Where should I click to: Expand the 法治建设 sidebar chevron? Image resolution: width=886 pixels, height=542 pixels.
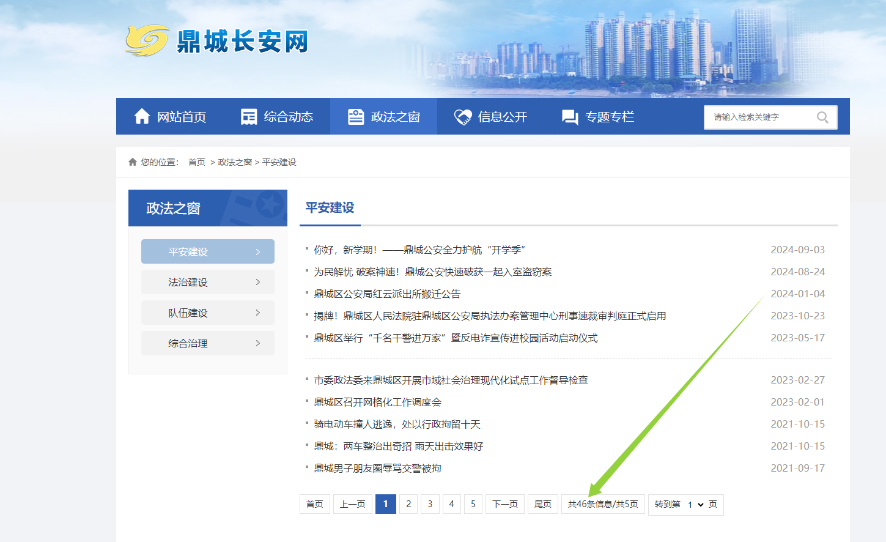tap(258, 282)
